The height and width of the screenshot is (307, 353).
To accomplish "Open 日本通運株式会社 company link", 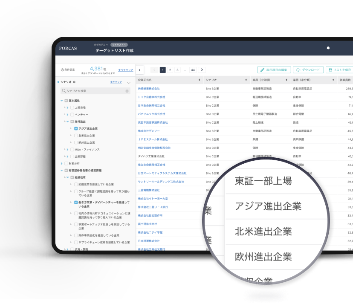I will 149,241.
